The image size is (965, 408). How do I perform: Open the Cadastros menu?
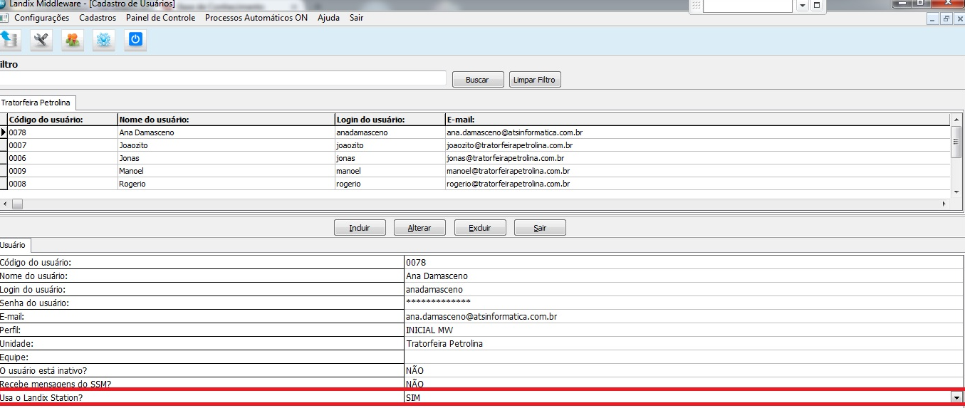98,18
